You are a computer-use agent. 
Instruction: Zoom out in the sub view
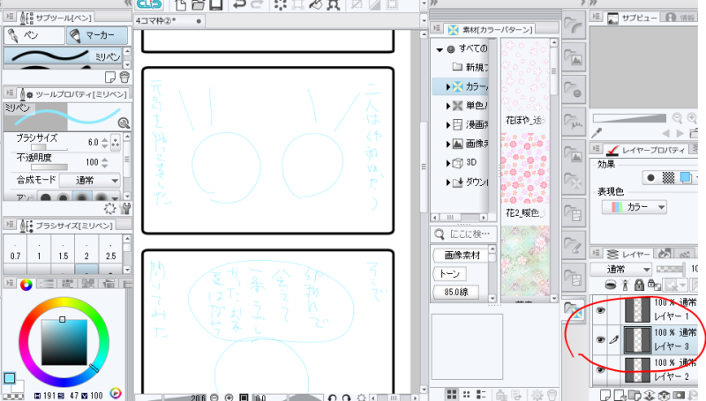(677, 118)
